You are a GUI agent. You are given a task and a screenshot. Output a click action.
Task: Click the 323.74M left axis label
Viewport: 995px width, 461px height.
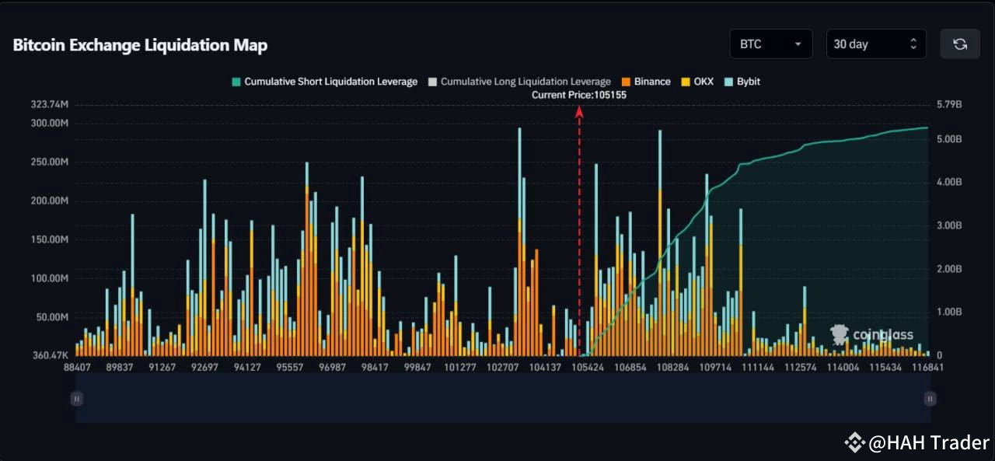click(x=50, y=104)
